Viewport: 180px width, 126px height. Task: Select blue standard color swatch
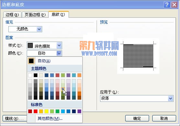[68, 111]
